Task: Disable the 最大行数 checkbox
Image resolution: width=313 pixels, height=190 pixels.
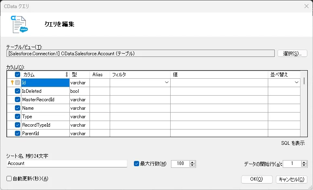Action: coord(136,163)
